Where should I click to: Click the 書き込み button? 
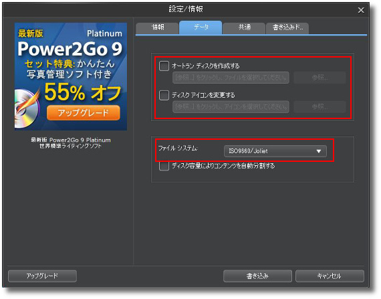[257, 276]
